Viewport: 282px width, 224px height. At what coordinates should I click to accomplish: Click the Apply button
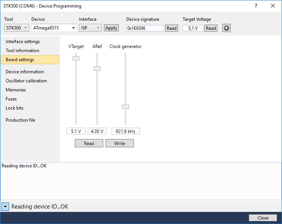111,28
